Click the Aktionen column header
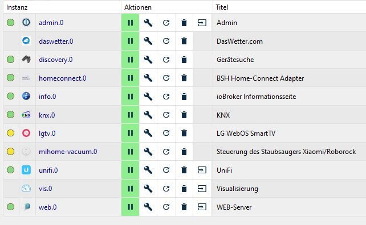This screenshot has width=366, height=225. pyautogui.click(x=138, y=7)
